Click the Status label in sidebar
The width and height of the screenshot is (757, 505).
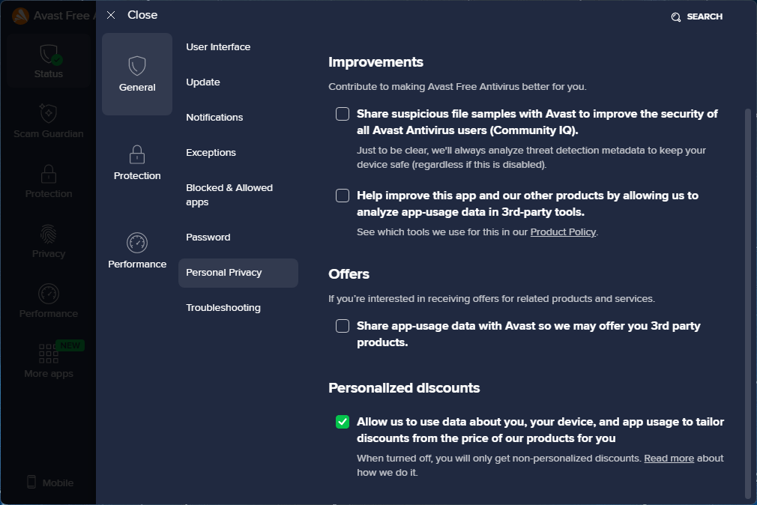tap(48, 74)
